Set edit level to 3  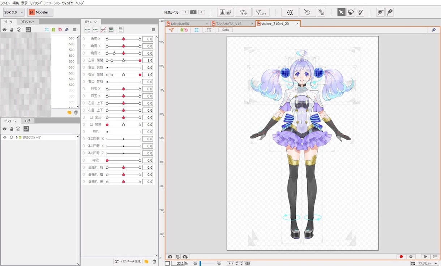202,12
